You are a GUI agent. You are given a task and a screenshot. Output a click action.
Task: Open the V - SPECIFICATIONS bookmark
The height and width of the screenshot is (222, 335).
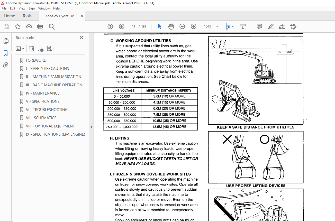click(x=43, y=101)
